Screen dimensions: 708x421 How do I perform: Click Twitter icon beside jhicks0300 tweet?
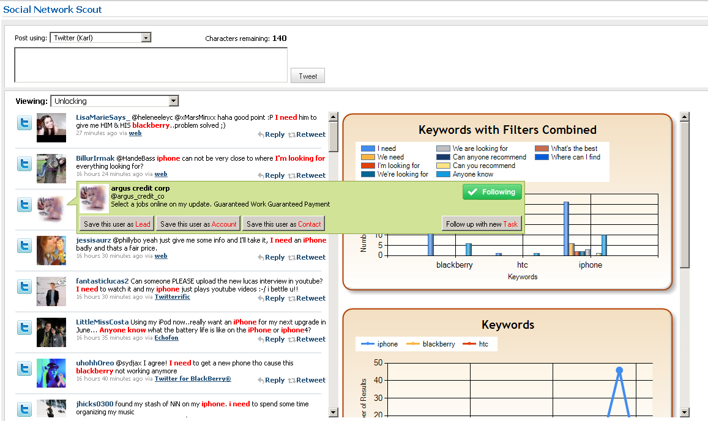(x=24, y=409)
